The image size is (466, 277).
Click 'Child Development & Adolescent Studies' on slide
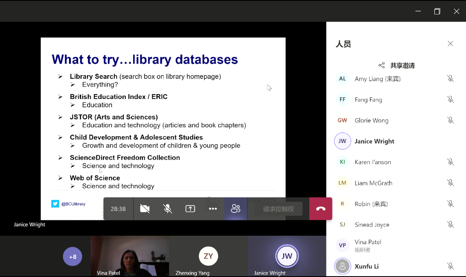tap(136, 137)
